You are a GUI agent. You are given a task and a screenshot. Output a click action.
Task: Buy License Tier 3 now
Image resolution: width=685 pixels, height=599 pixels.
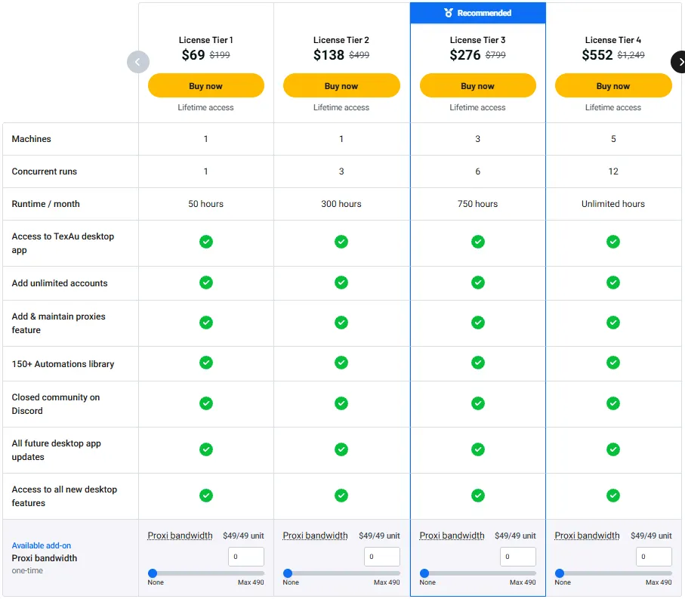tap(477, 85)
